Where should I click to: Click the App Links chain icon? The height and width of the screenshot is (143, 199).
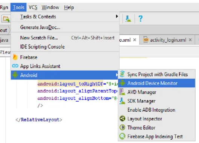(15, 66)
